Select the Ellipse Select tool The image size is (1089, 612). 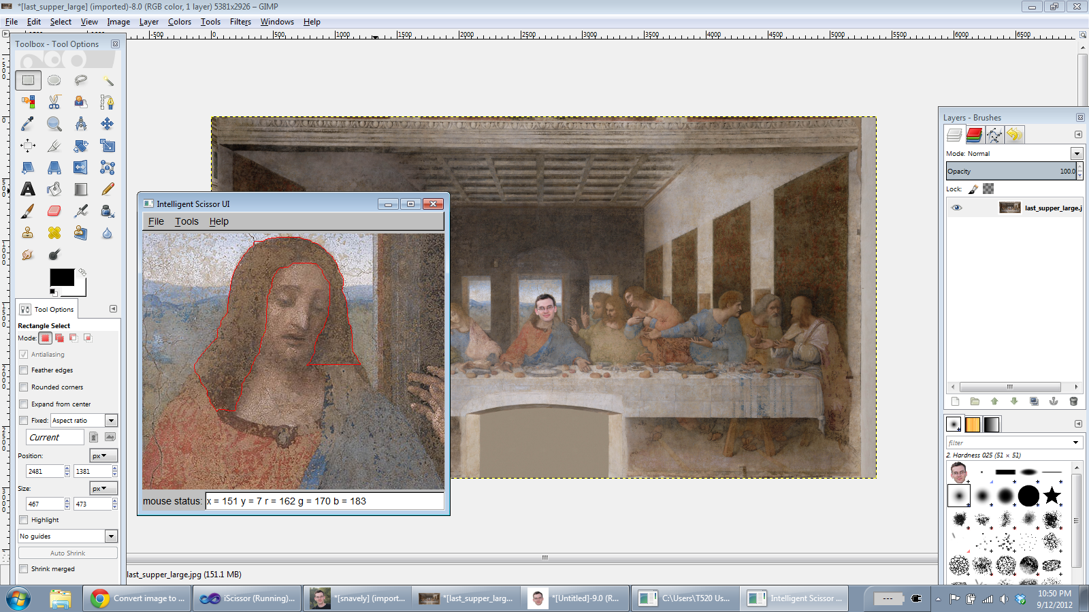pyautogui.click(x=54, y=80)
